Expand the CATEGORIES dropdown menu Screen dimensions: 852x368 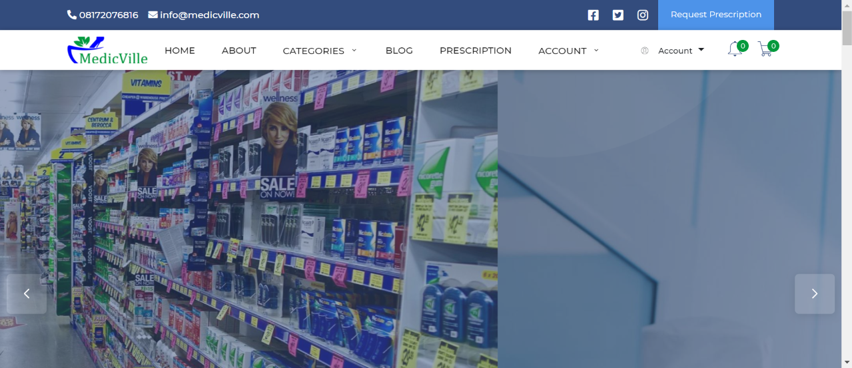coord(320,51)
